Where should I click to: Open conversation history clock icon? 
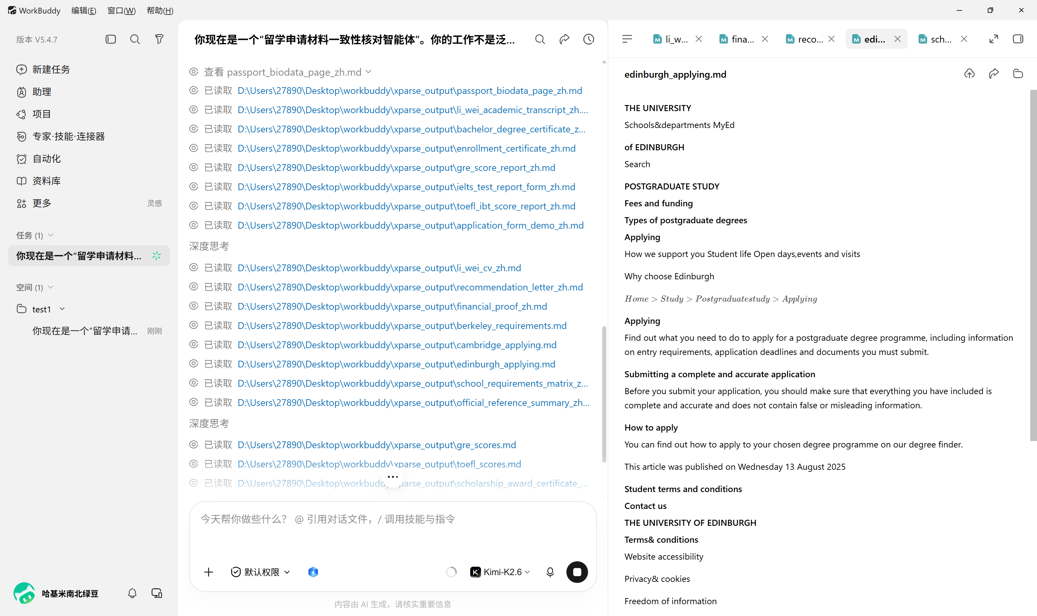tap(589, 40)
